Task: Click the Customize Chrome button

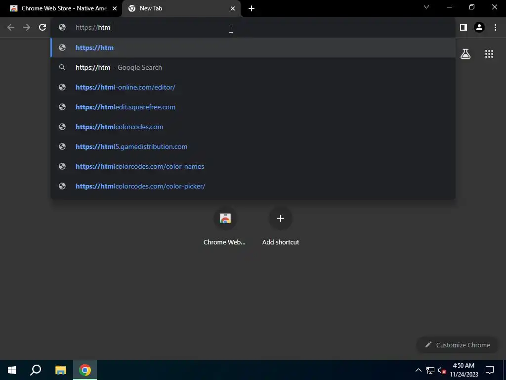Action: click(x=458, y=345)
